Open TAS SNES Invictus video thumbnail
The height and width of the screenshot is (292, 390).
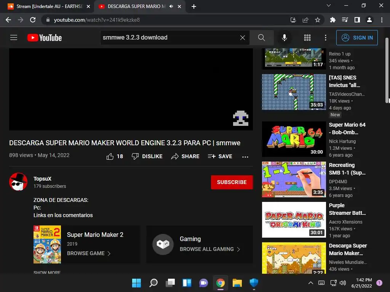click(x=294, y=92)
